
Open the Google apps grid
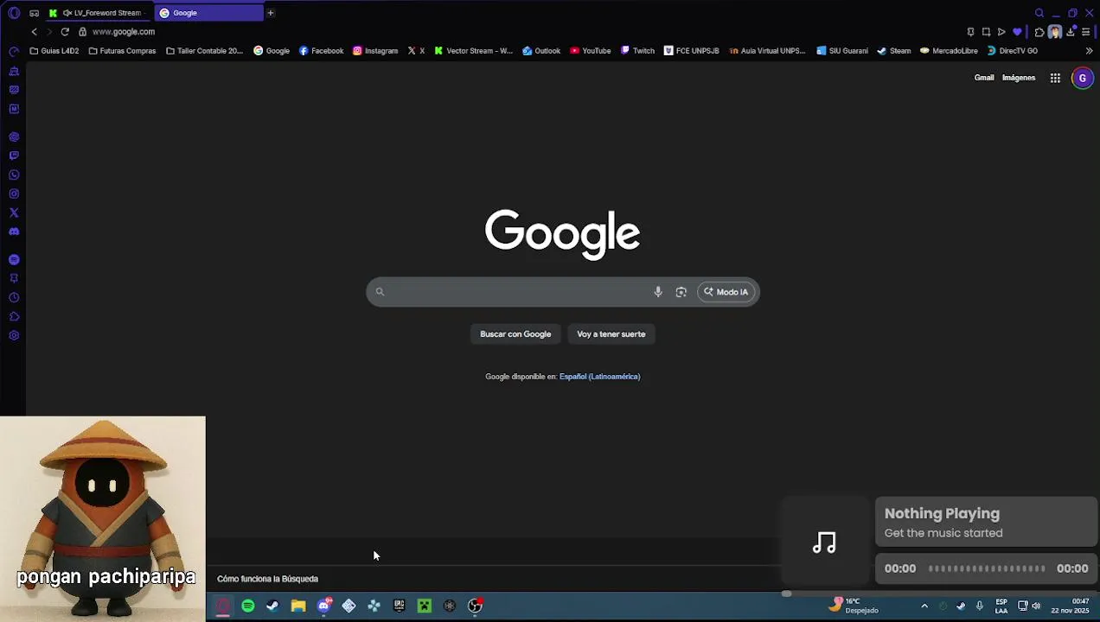(1055, 79)
